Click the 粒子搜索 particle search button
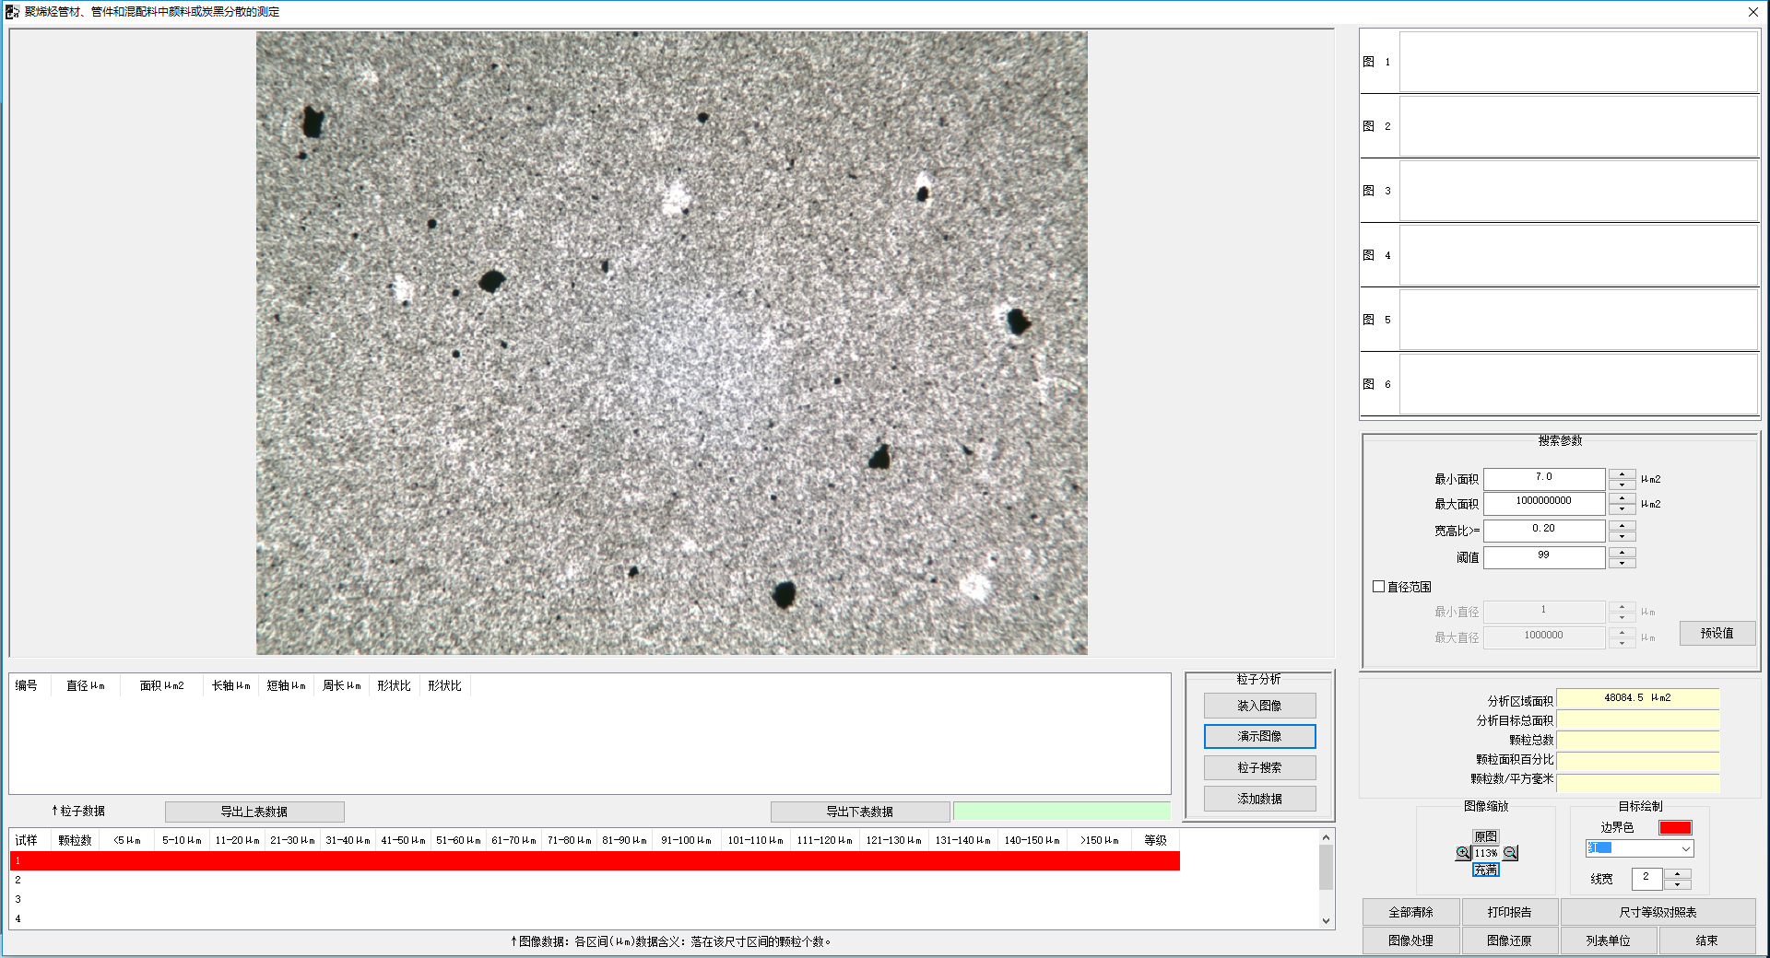 coord(1259,767)
